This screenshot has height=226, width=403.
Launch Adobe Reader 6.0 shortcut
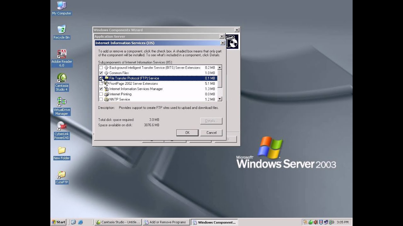tap(62, 58)
